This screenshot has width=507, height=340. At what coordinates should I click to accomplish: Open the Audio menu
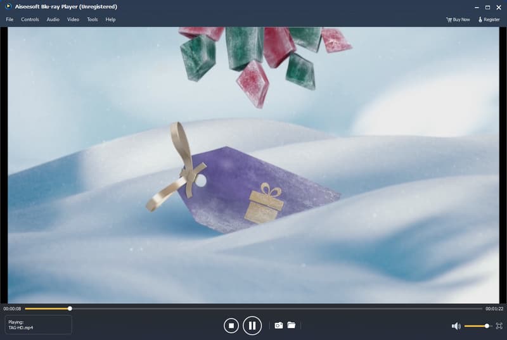53,20
